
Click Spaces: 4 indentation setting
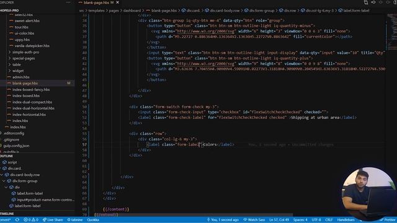[x=300, y=220]
